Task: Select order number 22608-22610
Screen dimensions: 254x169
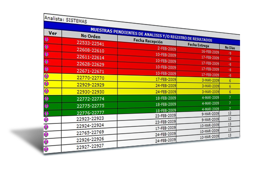Action: 91,50
